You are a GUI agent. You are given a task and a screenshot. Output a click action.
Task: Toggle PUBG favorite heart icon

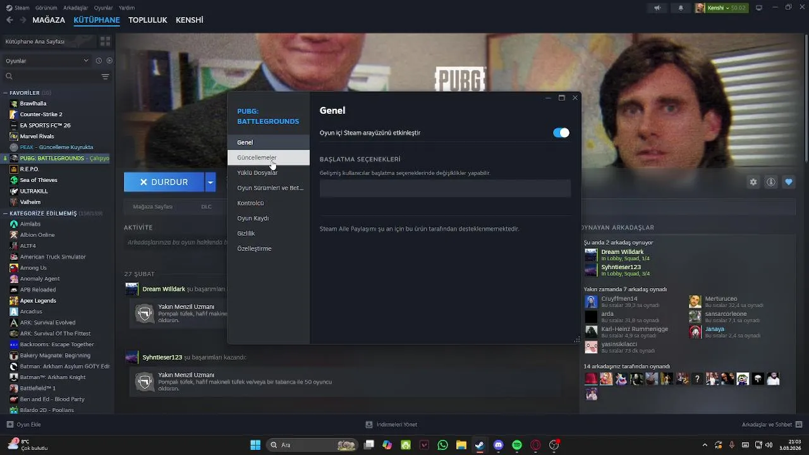(789, 182)
